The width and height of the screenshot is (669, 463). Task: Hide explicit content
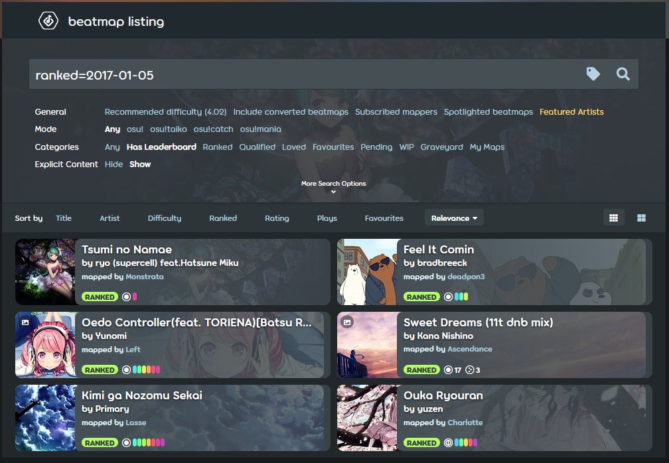click(x=113, y=164)
